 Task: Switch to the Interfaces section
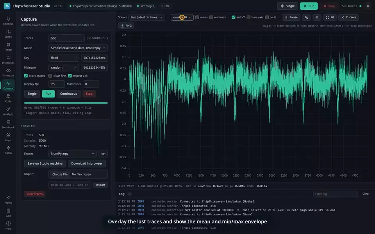pos(8,60)
